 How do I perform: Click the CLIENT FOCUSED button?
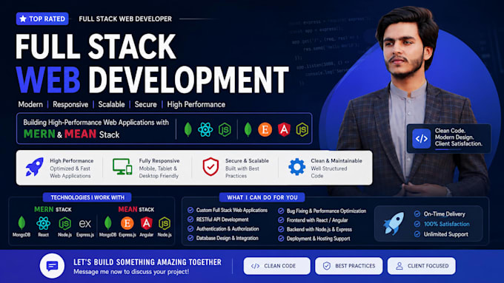click(422, 266)
